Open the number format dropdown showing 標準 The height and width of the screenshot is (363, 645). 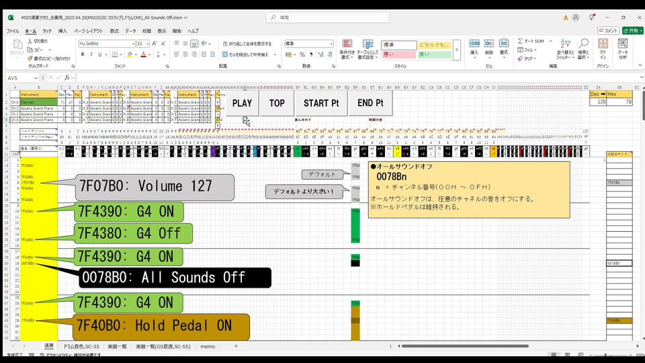[x=331, y=44]
